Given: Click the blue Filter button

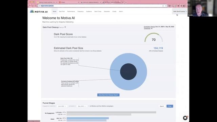Looking at the screenshot, I should tap(170, 106).
